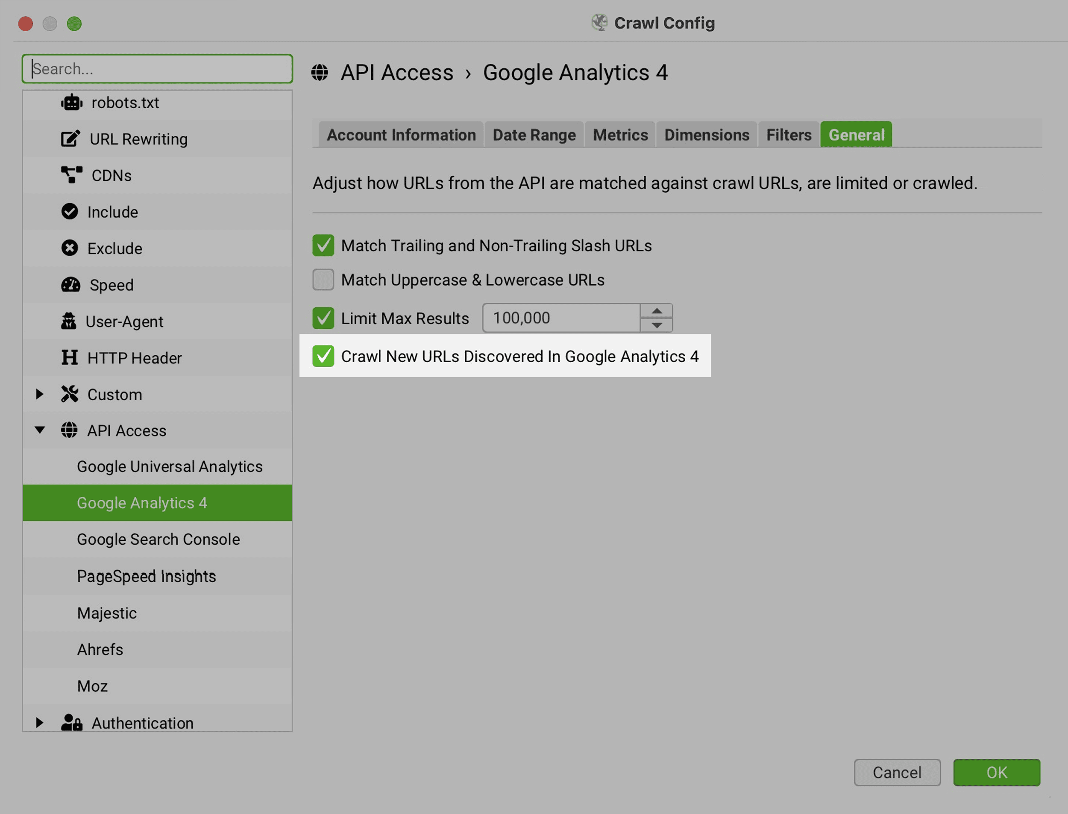Toggle Match Trailing and Non-Trailing Slash URLs
Screen dimensions: 1068x814
tap(323, 246)
